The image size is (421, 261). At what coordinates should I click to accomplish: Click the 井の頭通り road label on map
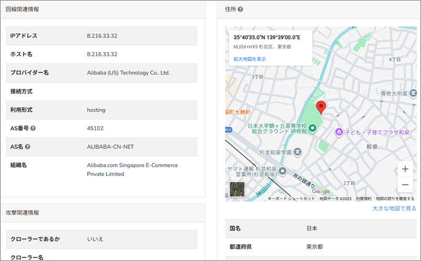tap(304, 180)
